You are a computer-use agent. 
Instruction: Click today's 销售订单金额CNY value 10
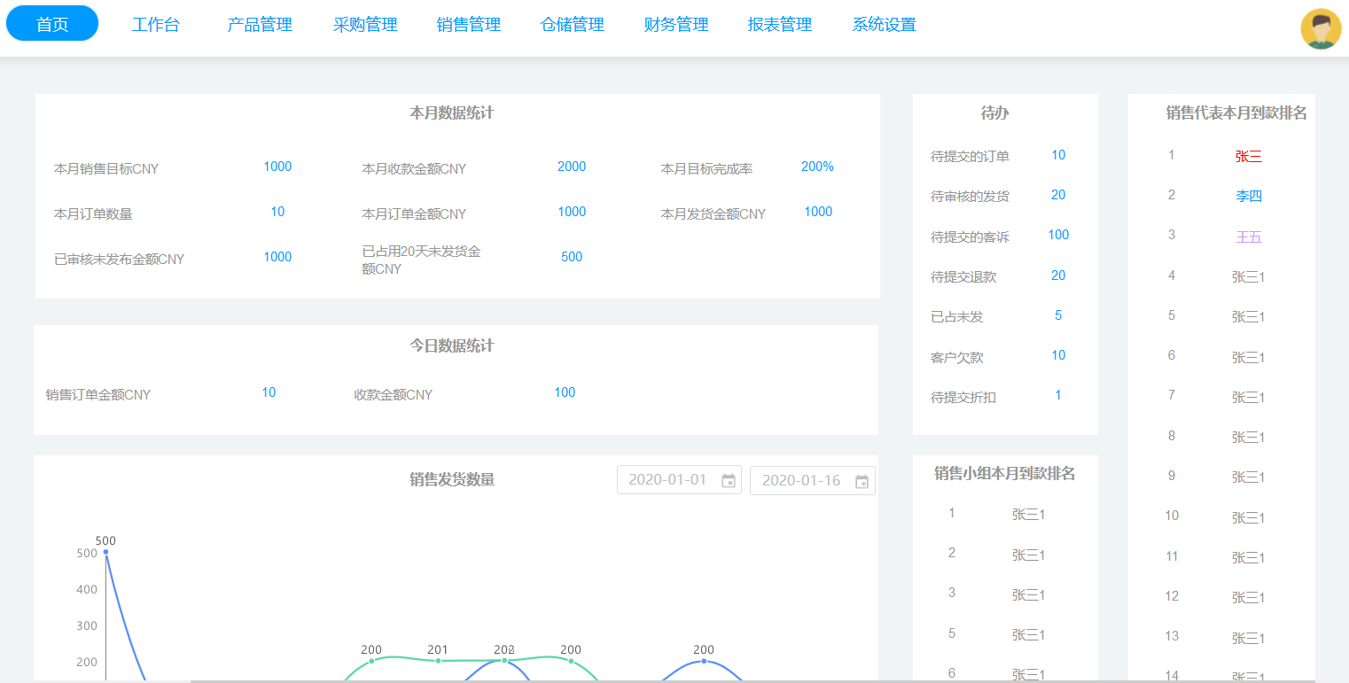pyautogui.click(x=269, y=392)
